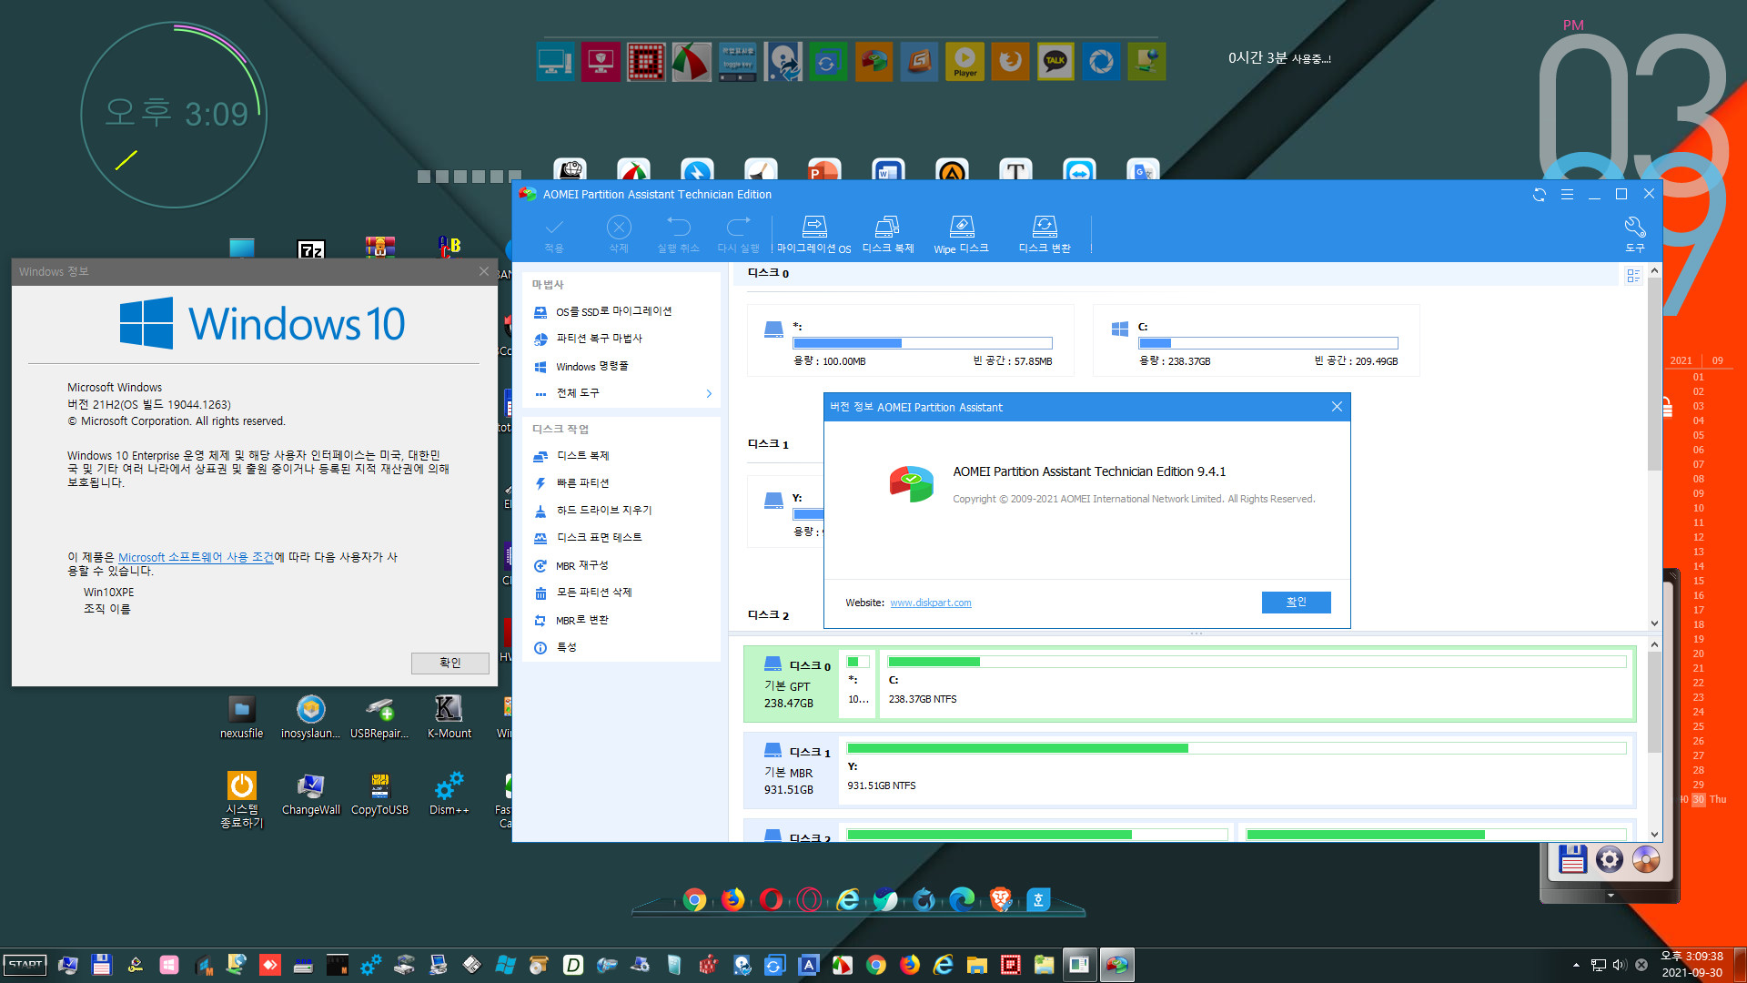Open K-Mount desktop shortcut
Screen dimensions: 1747x983
click(449, 717)
